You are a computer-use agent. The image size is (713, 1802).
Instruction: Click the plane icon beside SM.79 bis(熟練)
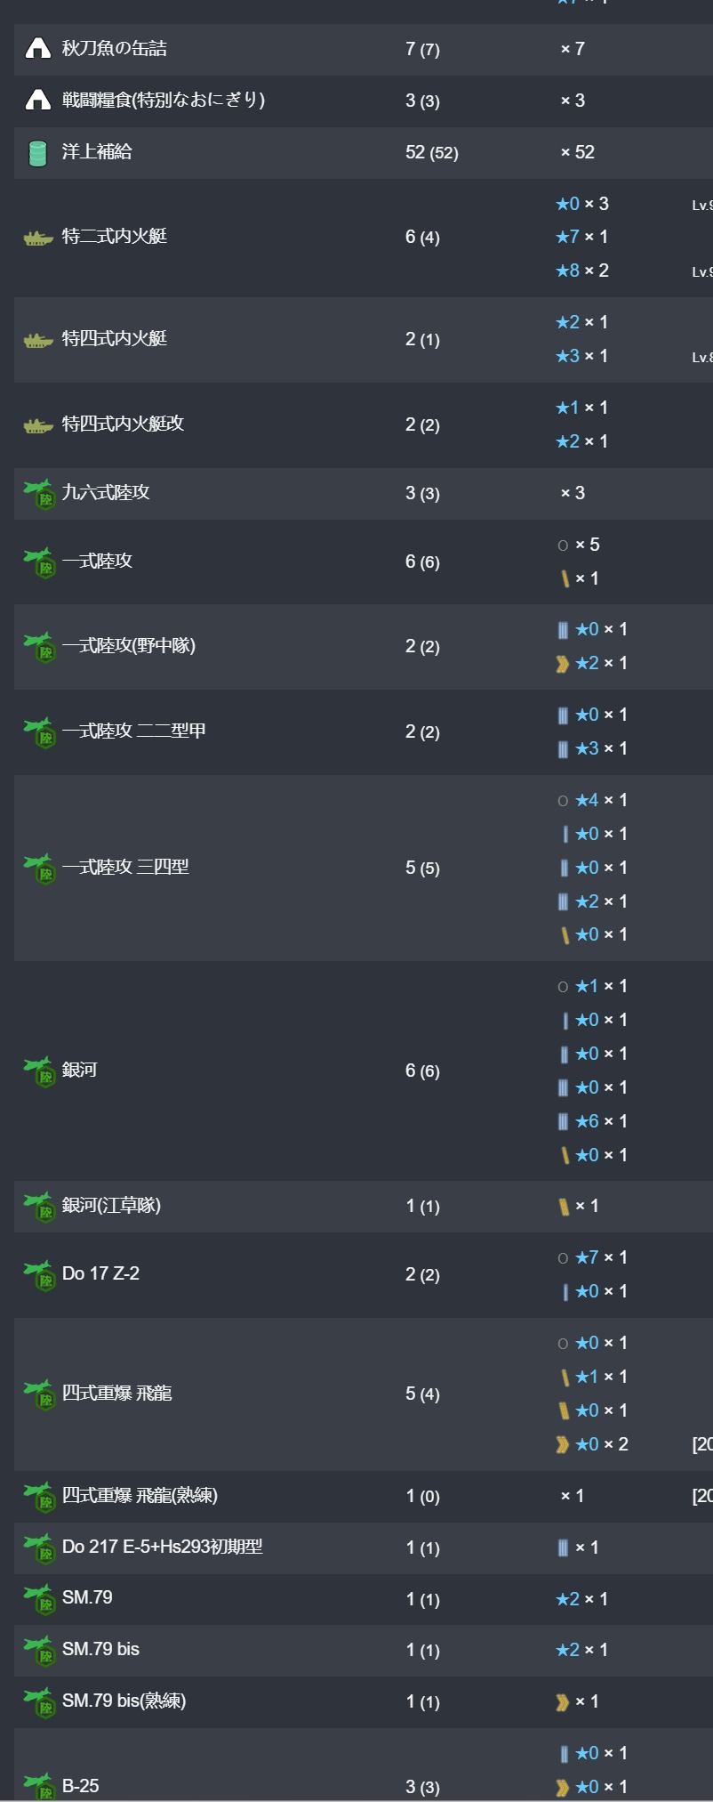pyautogui.click(x=38, y=1702)
